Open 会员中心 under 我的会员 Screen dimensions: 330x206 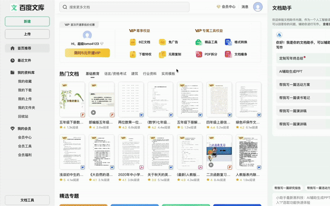(25, 137)
